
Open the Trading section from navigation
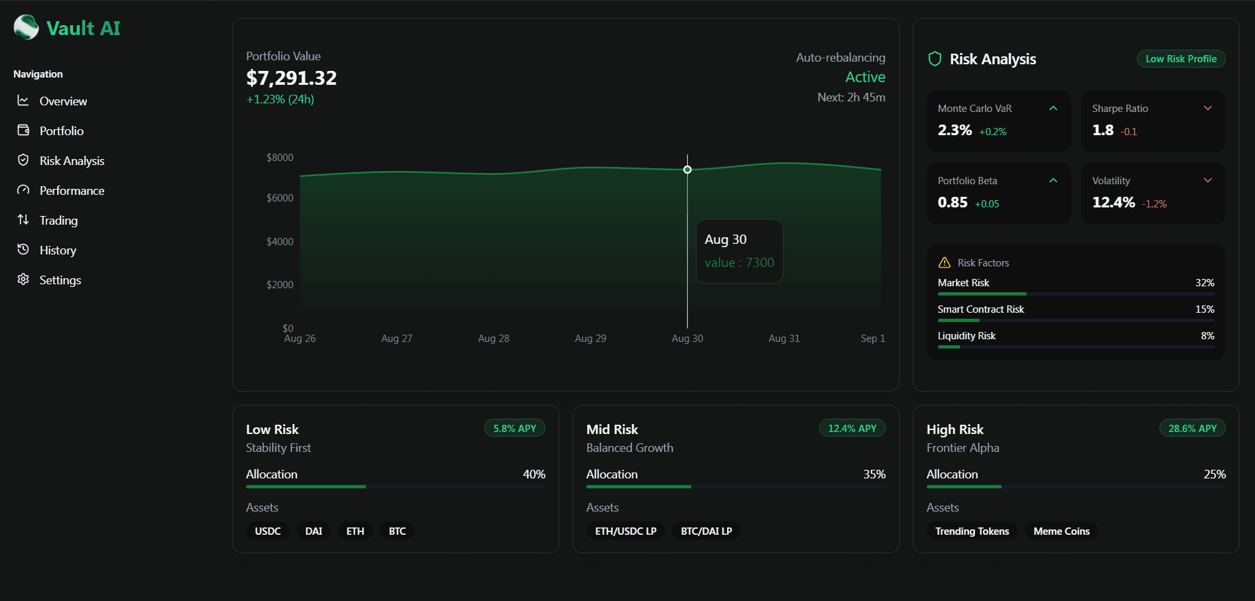click(x=58, y=220)
